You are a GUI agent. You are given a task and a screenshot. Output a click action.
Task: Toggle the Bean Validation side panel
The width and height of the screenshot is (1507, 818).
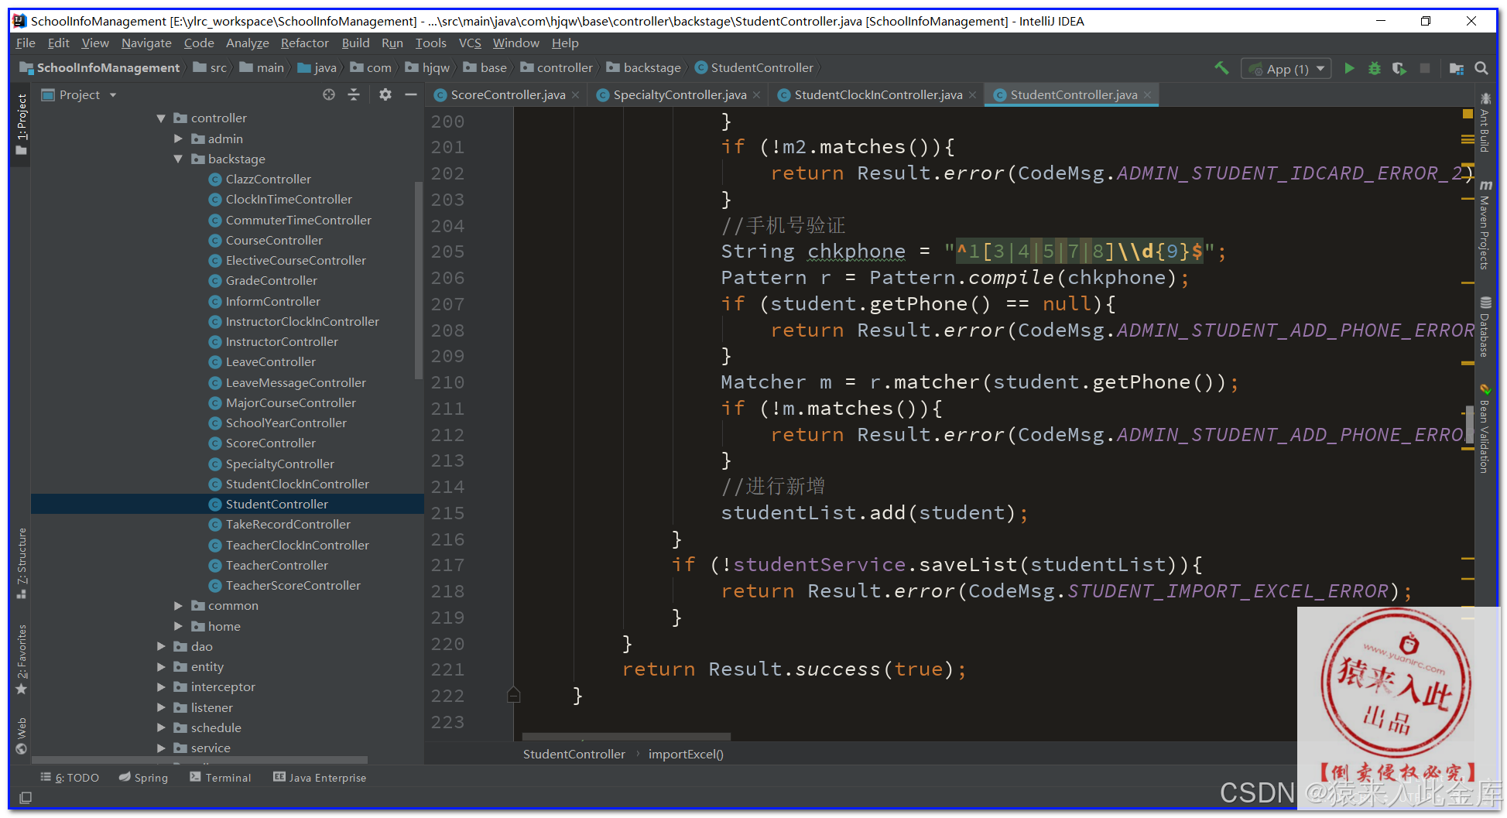click(1485, 428)
